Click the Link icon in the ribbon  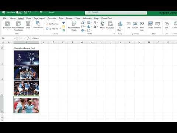click(x=167, y=24)
